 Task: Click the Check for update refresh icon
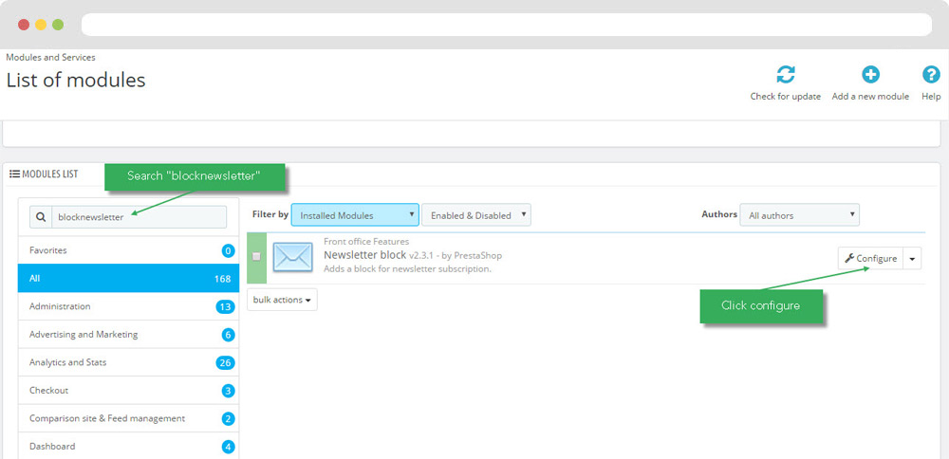tap(786, 75)
